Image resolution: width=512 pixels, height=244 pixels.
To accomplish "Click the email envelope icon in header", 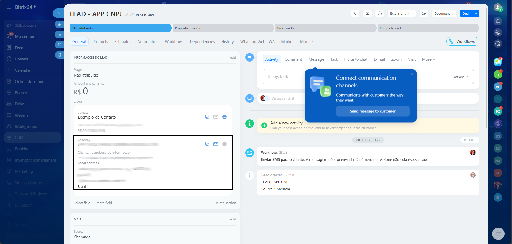I will point(367,13).
